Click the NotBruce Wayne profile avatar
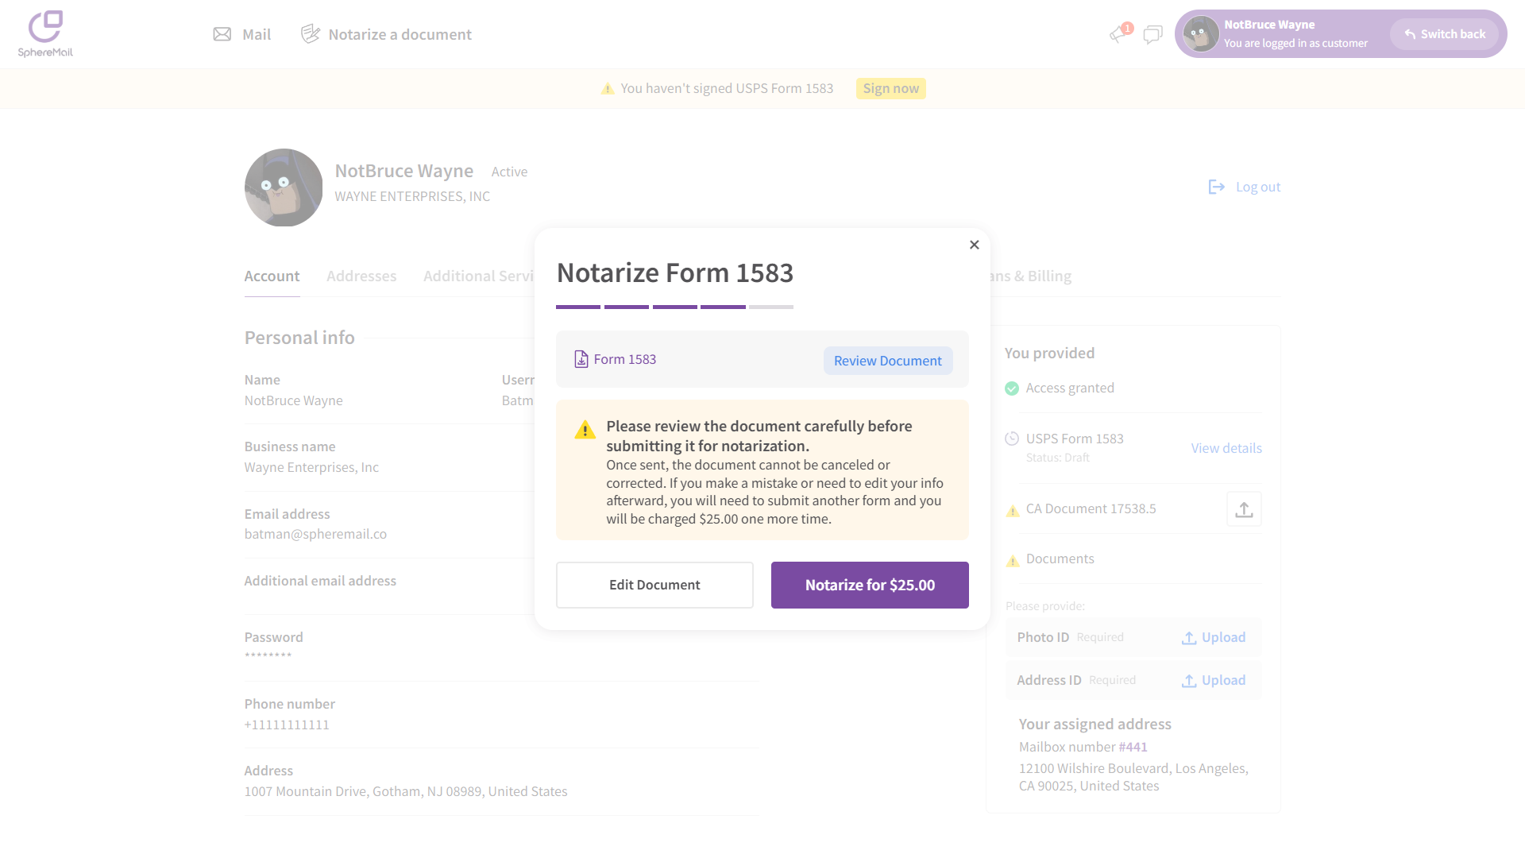The height and width of the screenshot is (858, 1525). tap(284, 187)
